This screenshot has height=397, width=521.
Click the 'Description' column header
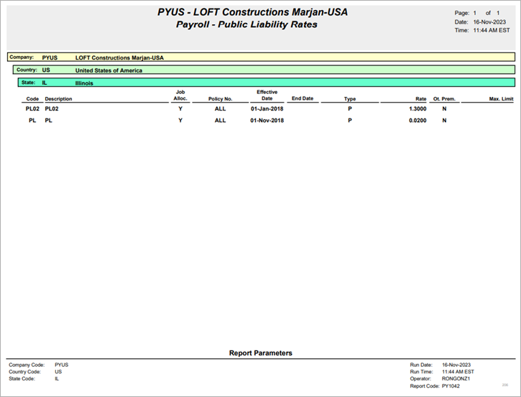58,99
